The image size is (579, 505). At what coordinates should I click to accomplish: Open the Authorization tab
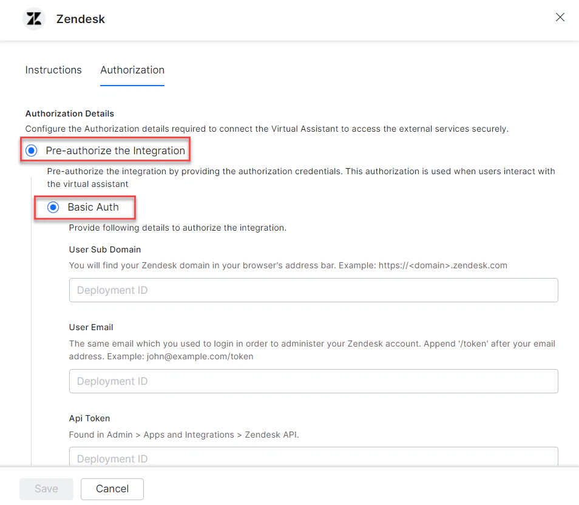132,70
